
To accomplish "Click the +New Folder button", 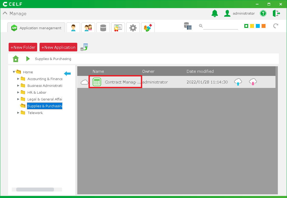I will pyautogui.click(x=23, y=47).
